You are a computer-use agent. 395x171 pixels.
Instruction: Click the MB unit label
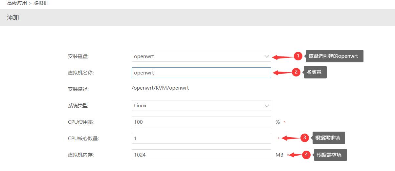tap(279, 155)
